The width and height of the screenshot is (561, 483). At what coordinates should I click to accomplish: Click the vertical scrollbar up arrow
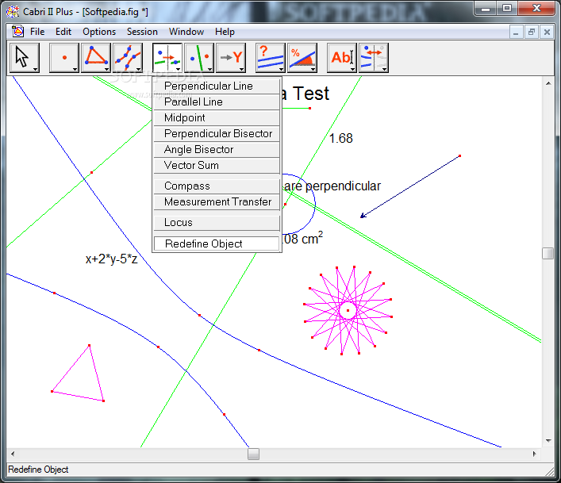pyautogui.click(x=548, y=83)
